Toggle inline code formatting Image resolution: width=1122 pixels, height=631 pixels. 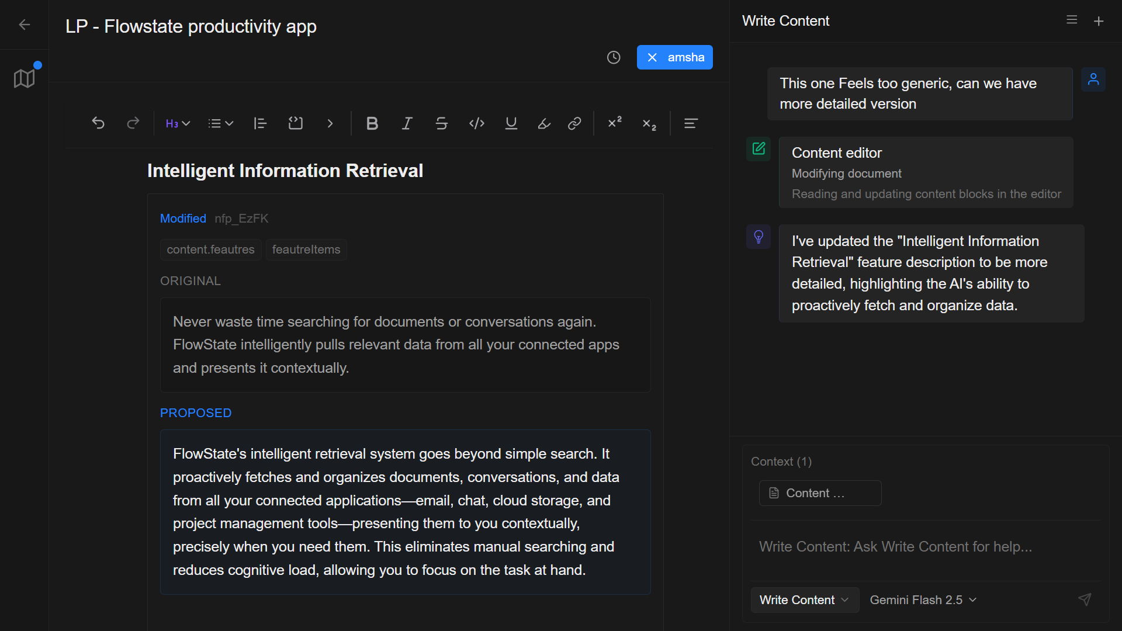(x=477, y=123)
